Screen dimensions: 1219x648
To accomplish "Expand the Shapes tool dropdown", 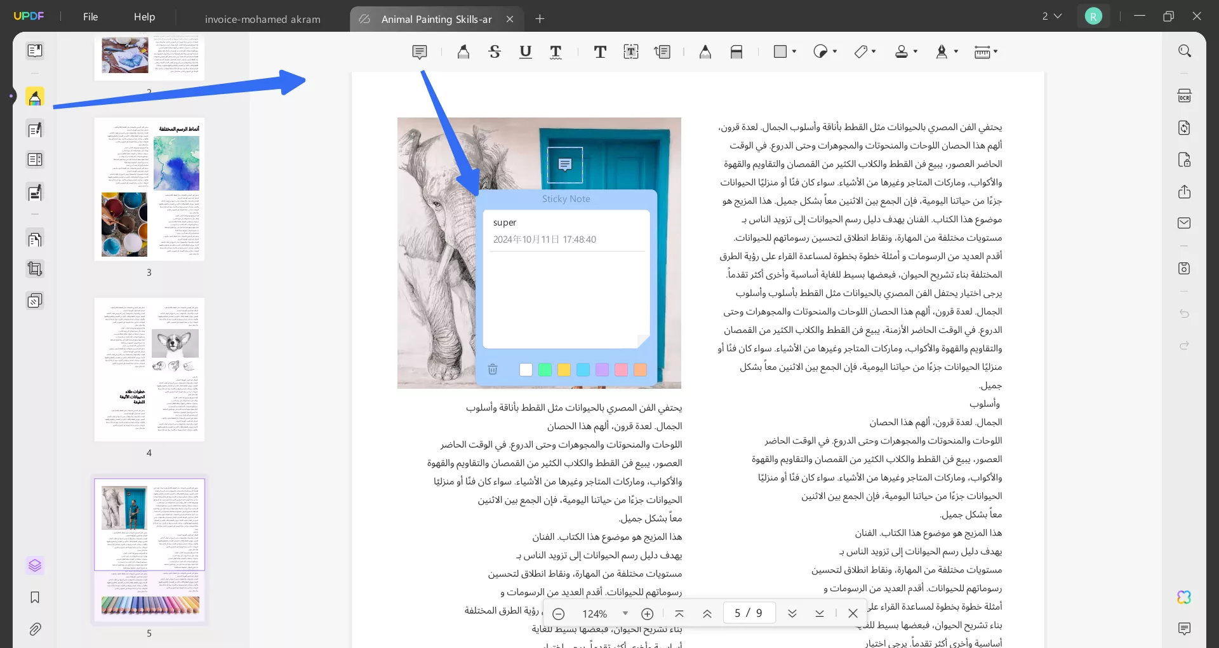I will tap(794, 51).
